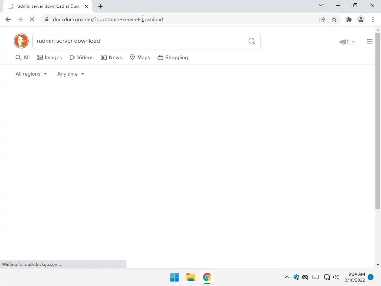
Task: Click the forward navigation arrow
Action: [20, 19]
